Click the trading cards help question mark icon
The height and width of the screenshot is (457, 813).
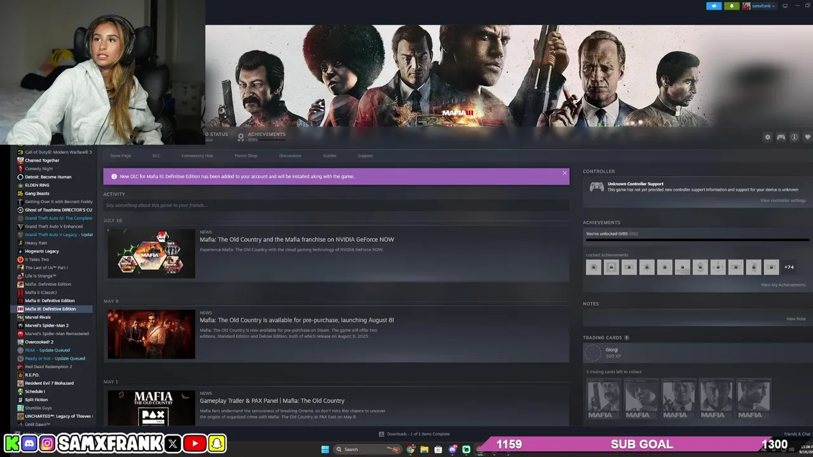point(627,338)
